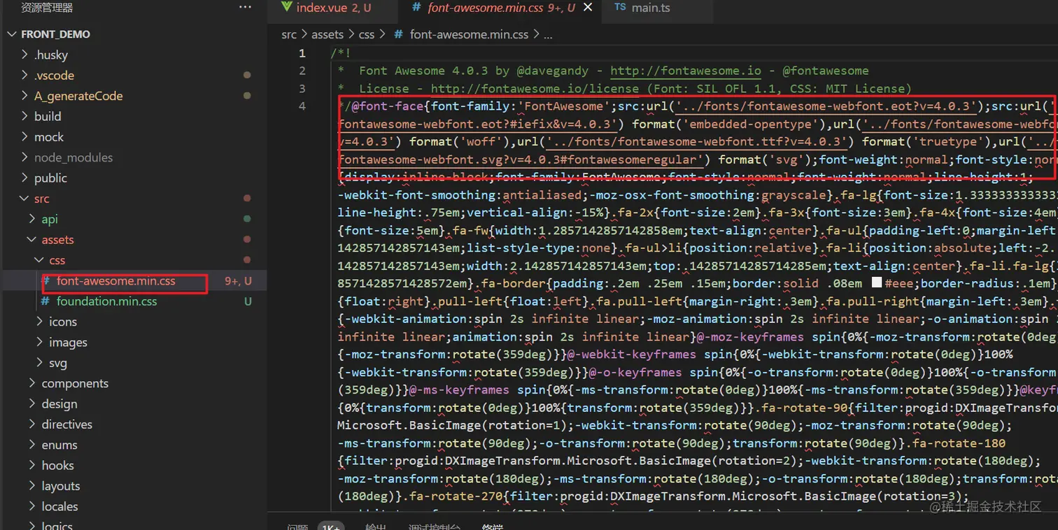Expand the components folder
The image size is (1058, 530).
pyautogui.click(x=75, y=383)
